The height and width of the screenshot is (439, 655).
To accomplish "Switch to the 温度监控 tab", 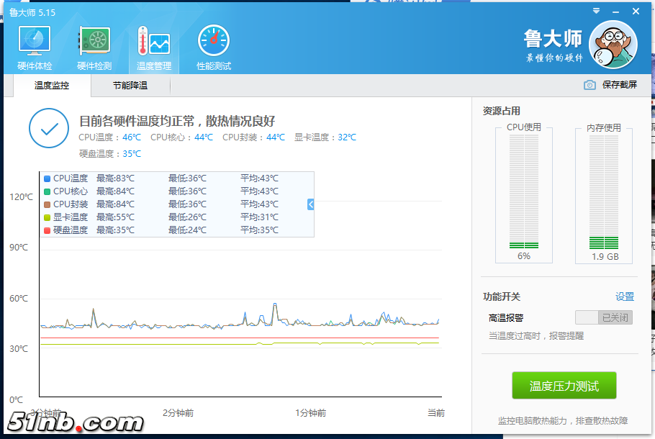I will click(52, 86).
